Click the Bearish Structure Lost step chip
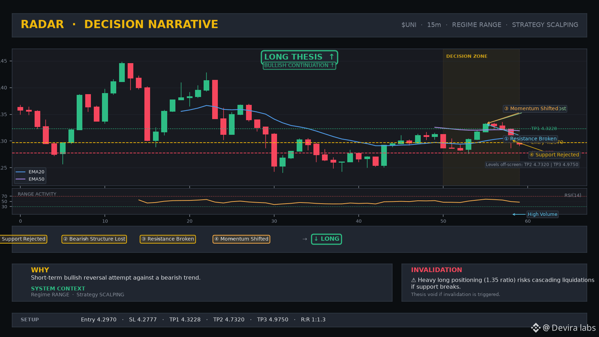 pos(94,239)
